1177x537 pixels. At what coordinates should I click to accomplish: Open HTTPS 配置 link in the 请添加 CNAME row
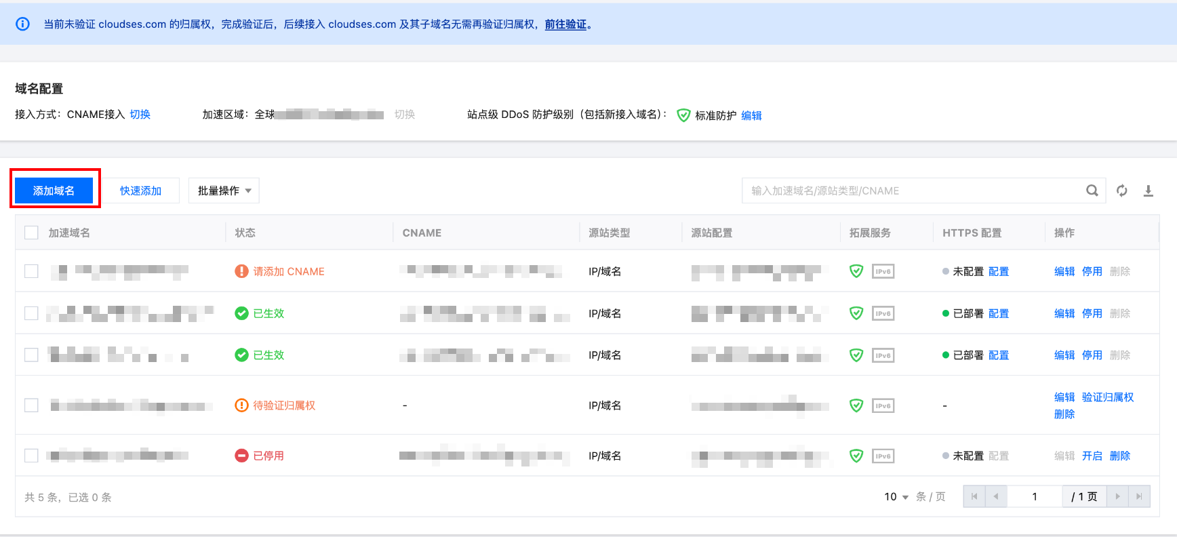[x=998, y=271]
